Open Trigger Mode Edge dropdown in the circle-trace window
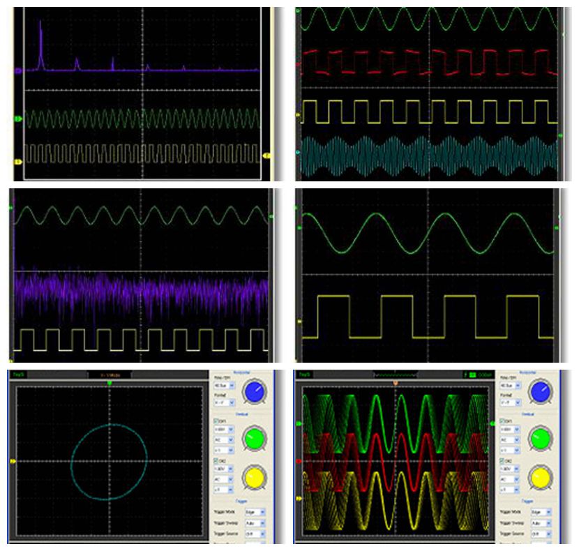The height and width of the screenshot is (551, 579). pos(255,512)
